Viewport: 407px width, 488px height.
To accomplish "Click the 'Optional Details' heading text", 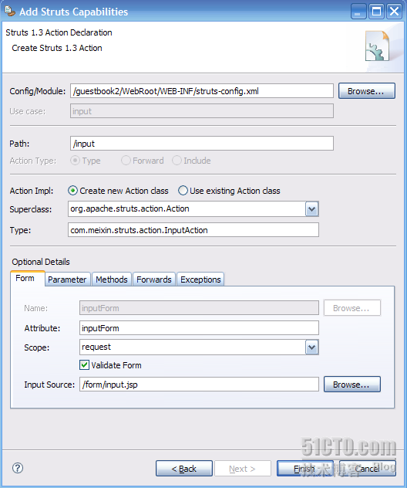I will click(x=41, y=262).
